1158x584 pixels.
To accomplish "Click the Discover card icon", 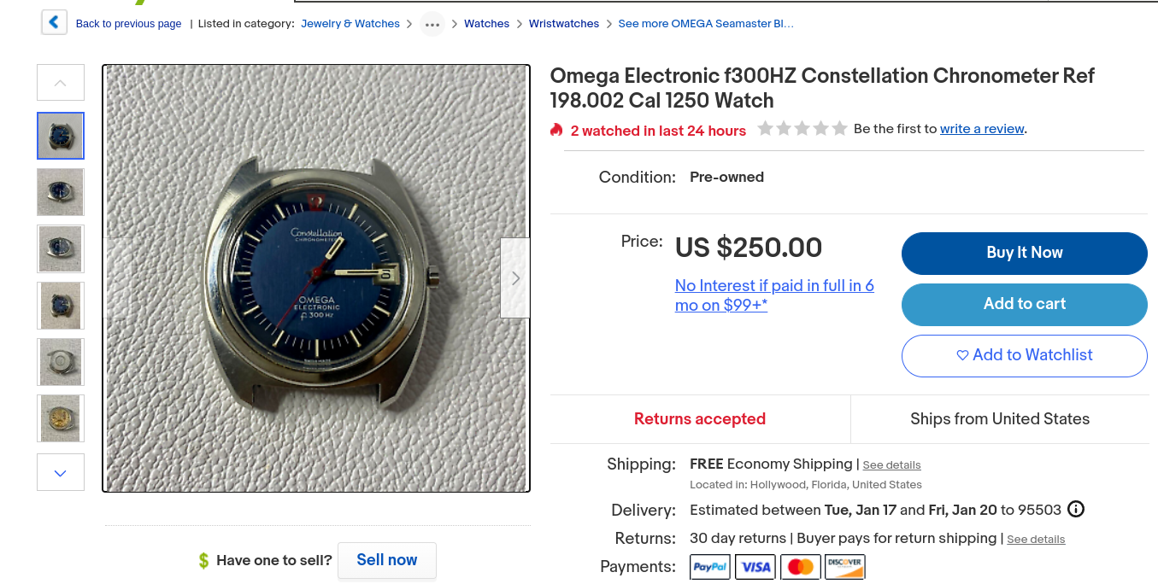I will click(x=845, y=567).
